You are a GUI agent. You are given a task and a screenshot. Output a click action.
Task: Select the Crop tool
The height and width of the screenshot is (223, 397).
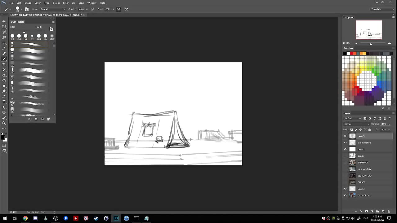click(x=4, y=43)
